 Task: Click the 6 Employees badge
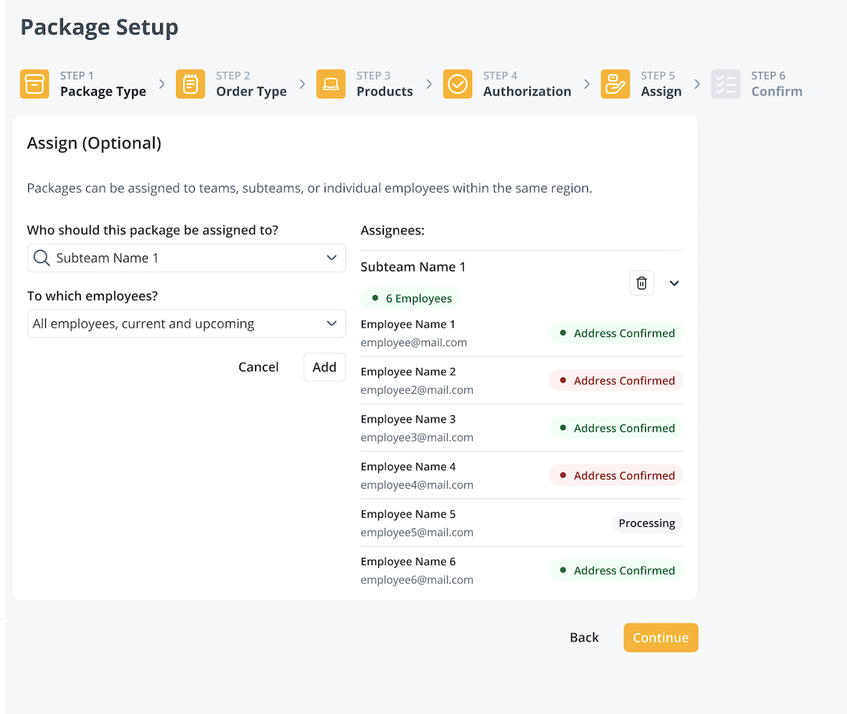411,299
